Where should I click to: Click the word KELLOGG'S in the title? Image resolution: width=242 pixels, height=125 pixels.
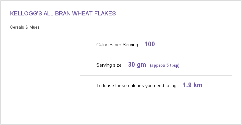point(26,14)
